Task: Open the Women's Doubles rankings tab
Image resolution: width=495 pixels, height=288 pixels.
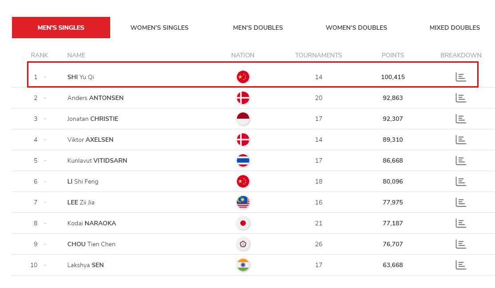Action: [x=356, y=28]
